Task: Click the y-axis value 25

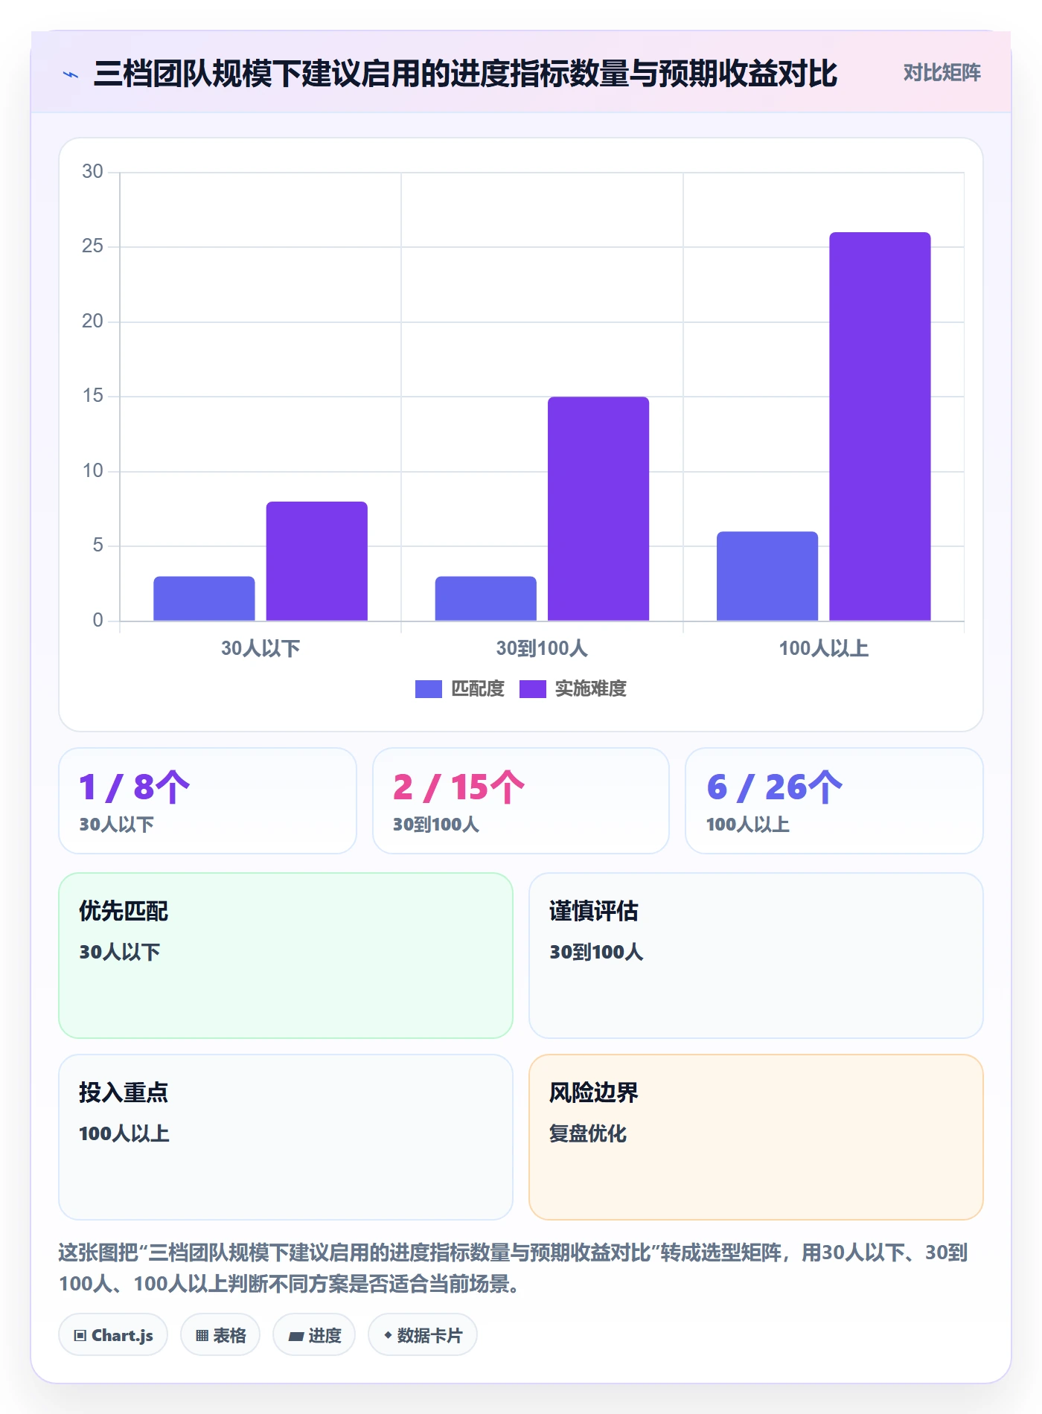Action: pos(92,246)
